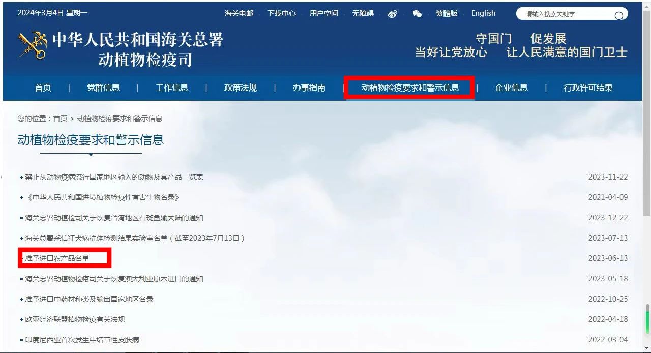This screenshot has height=353, width=651.
Task: Click the search magnifier icon
Action: (618, 15)
